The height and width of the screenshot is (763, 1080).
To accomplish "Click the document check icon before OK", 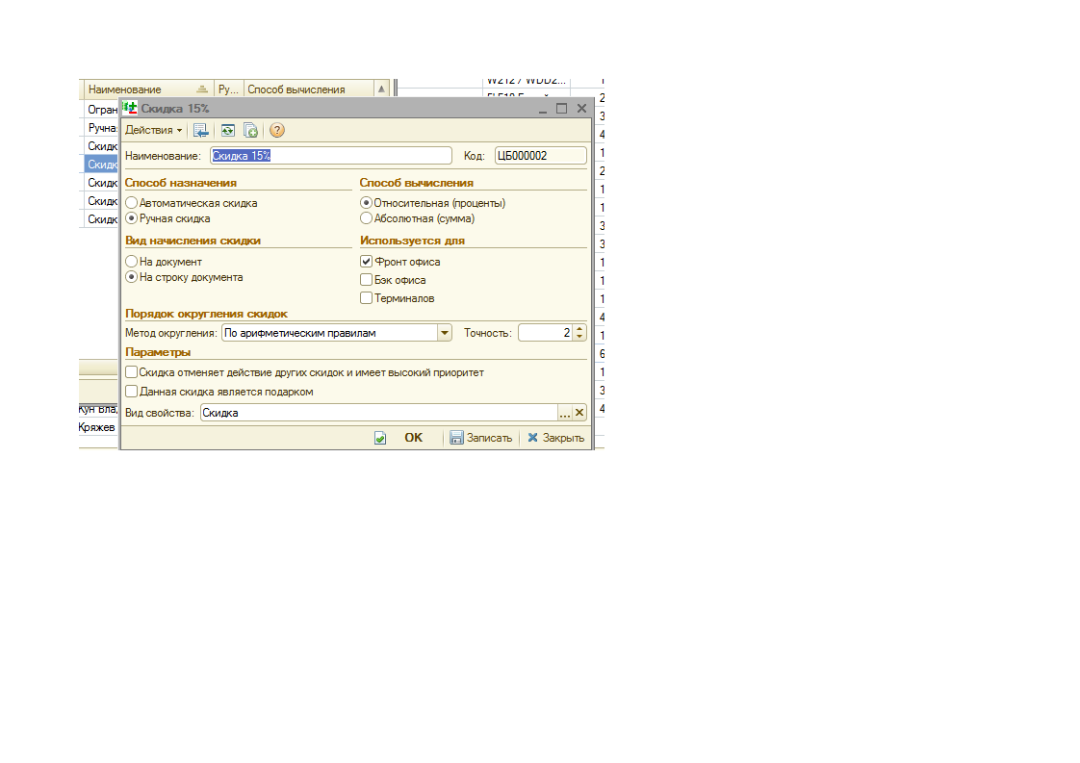I will pyautogui.click(x=380, y=438).
